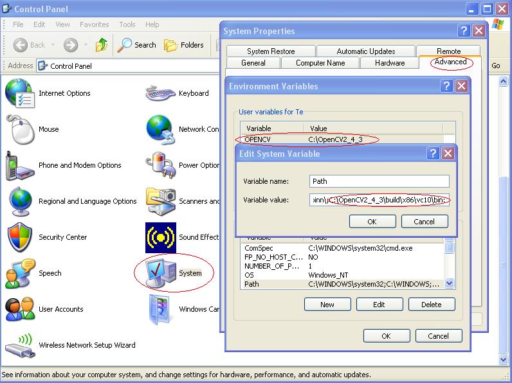Click Cancel in Environment Variables dialog
Screen dimensions: 512x383
coord(439,336)
